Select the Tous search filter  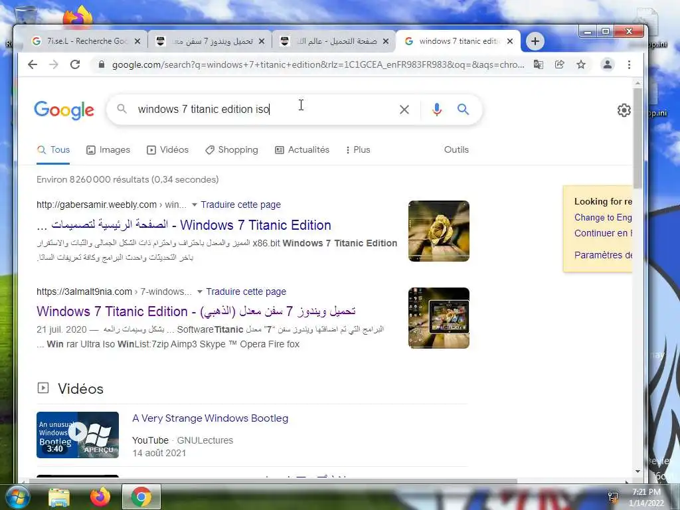pos(53,150)
